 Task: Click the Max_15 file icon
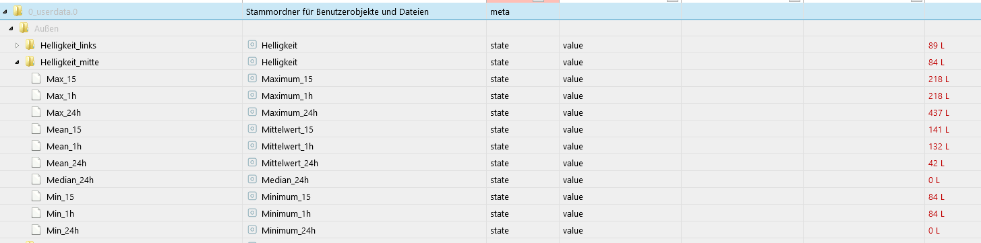pos(36,79)
